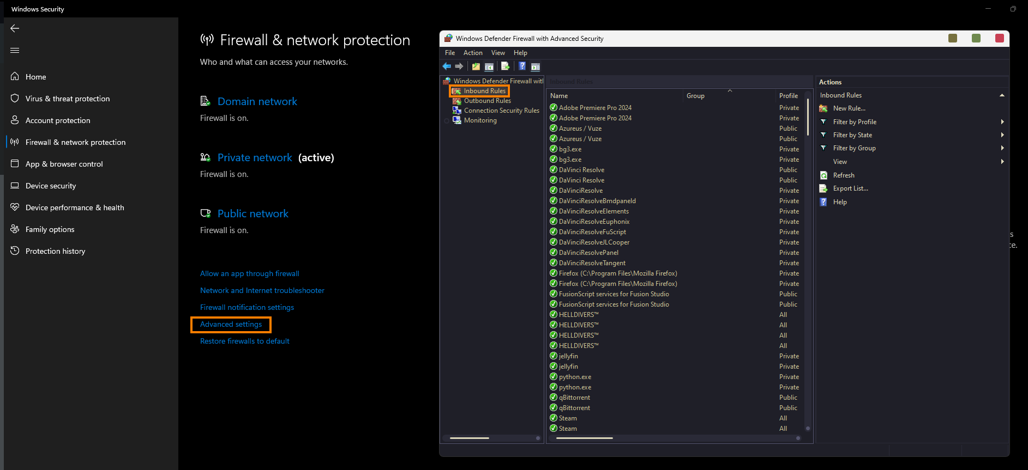Select Connection Security Rules in the tree
1028x470 pixels.
coord(501,111)
